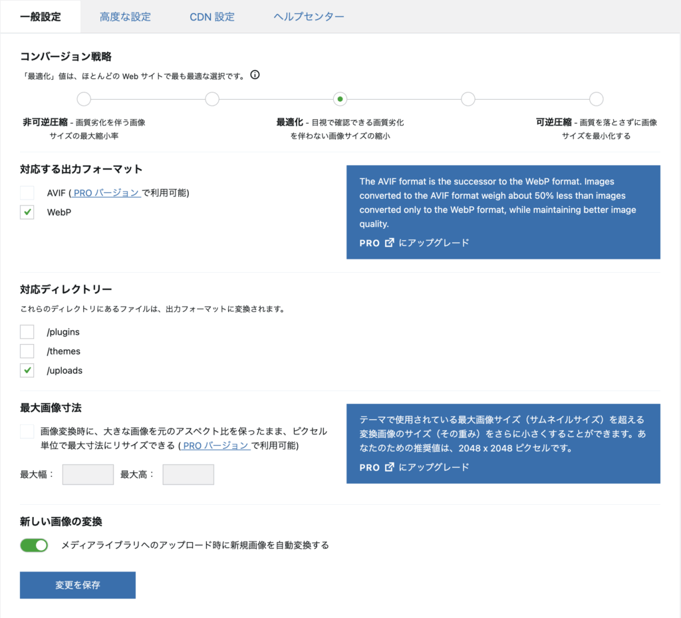Screen dimensions: 681x618
Task: Select the 最適化 optimized radio point
Action: point(340,99)
